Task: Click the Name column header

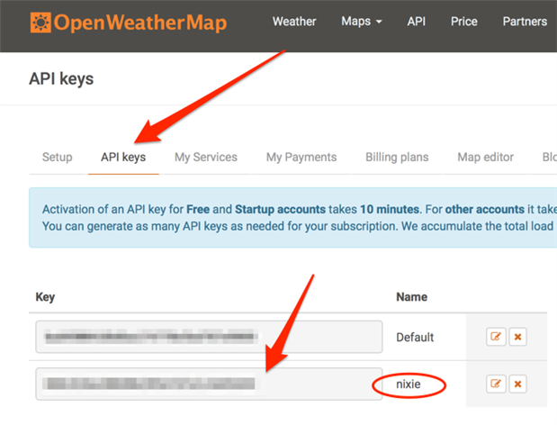Action: 412,297
